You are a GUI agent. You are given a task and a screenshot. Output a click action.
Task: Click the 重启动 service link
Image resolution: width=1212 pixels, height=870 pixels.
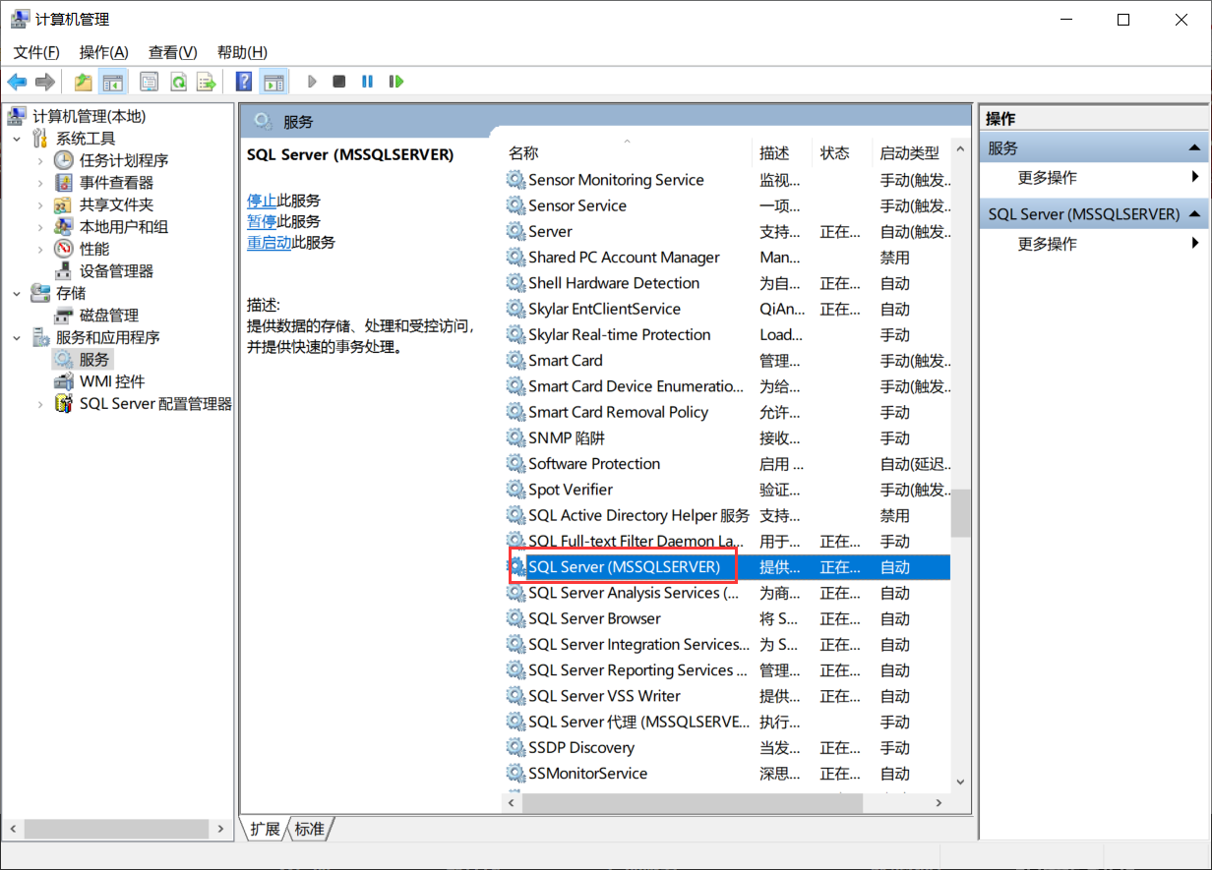(x=269, y=242)
